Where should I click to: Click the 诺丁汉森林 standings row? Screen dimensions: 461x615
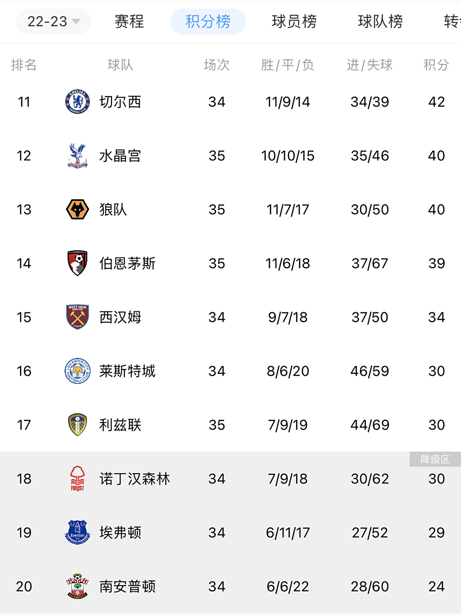pos(231,478)
